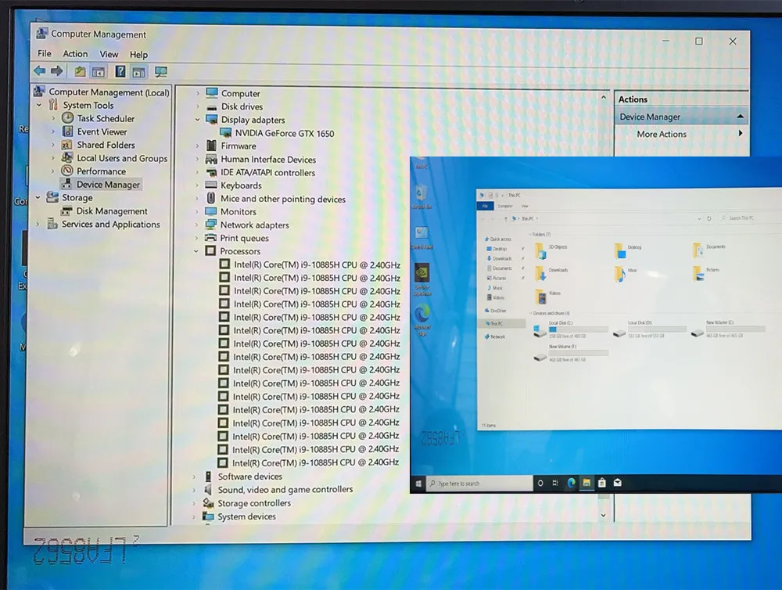Screen dimensions: 782x590
Task: Click the Forward arrow in Computer Management toolbar
Action: [57, 71]
